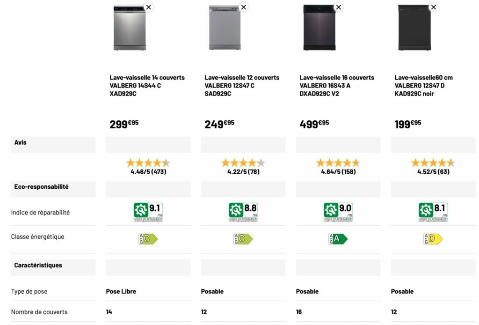The width and height of the screenshot is (479, 325).
Task: Click the 8.8 repairability index badge
Action: point(243,212)
